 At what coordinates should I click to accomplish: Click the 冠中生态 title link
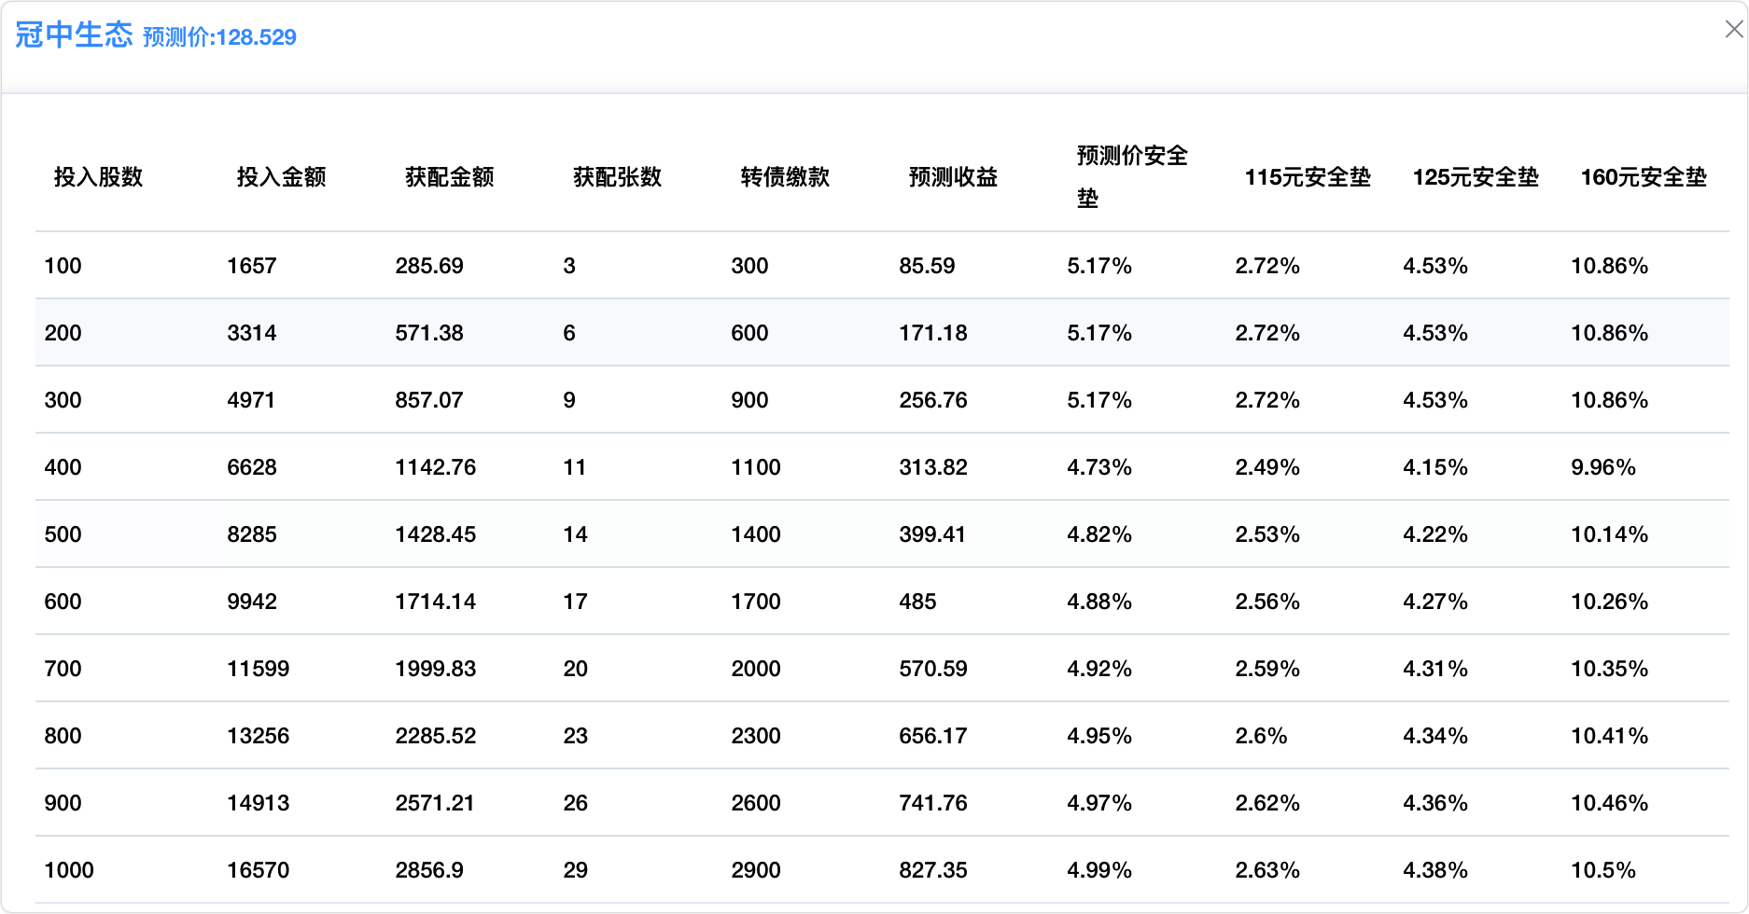click(x=74, y=35)
